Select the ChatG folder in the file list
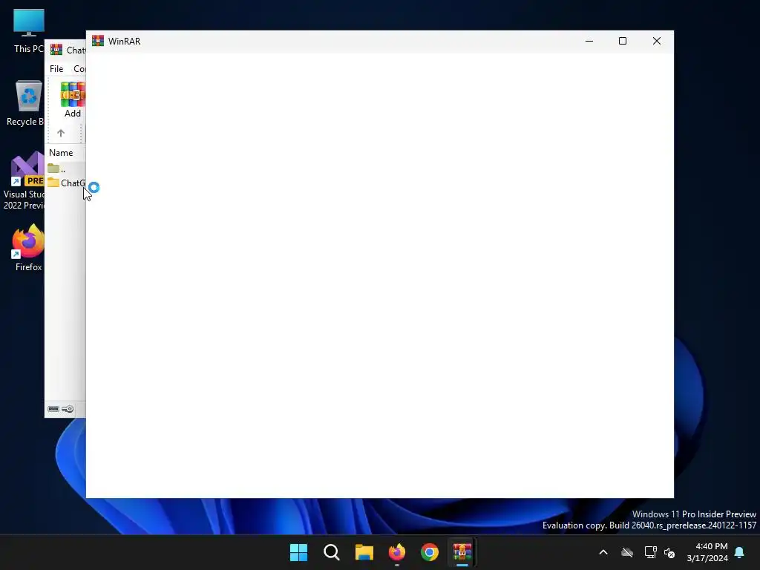The image size is (760, 570). click(66, 183)
